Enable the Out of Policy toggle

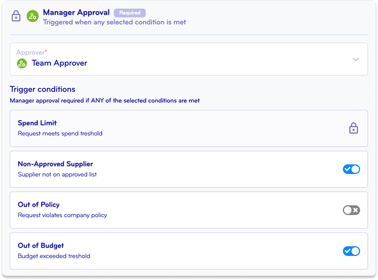[351, 210]
